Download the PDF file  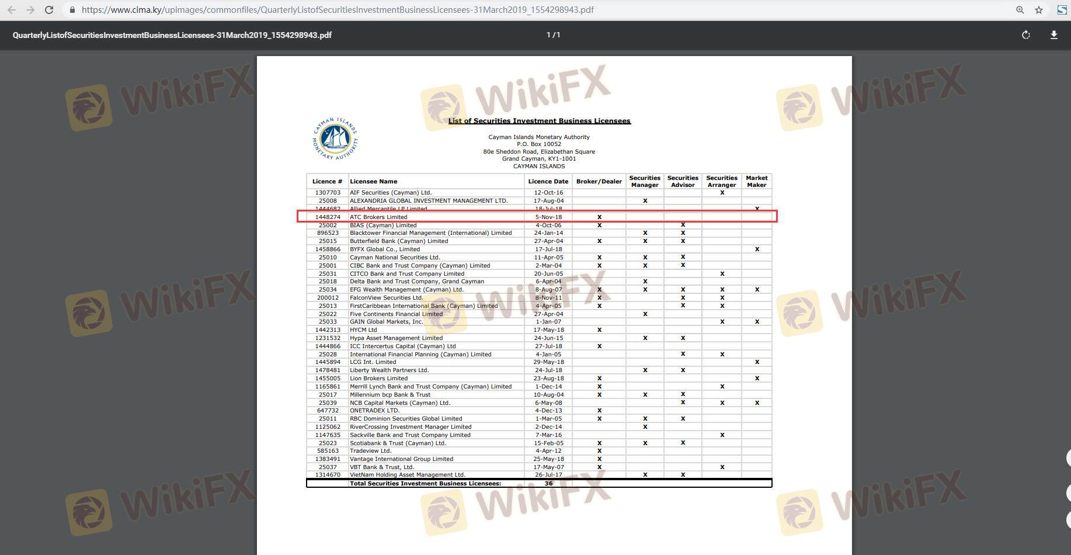(x=1054, y=35)
